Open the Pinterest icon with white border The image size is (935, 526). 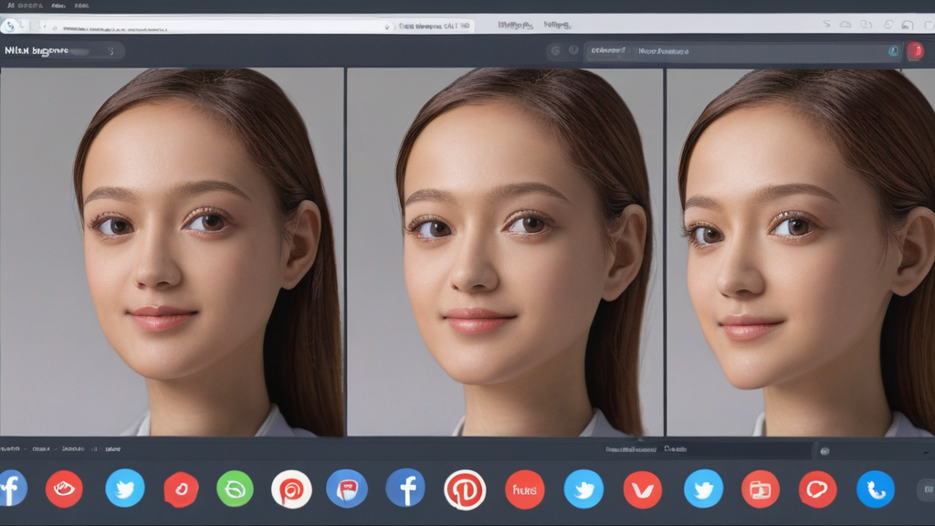(465, 489)
